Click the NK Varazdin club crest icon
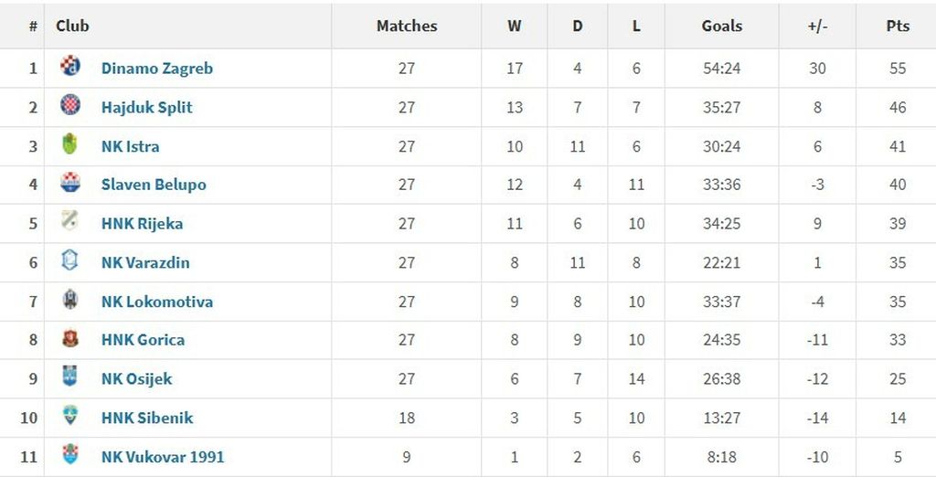This screenshot has height=477, width=936. [70, 261]
